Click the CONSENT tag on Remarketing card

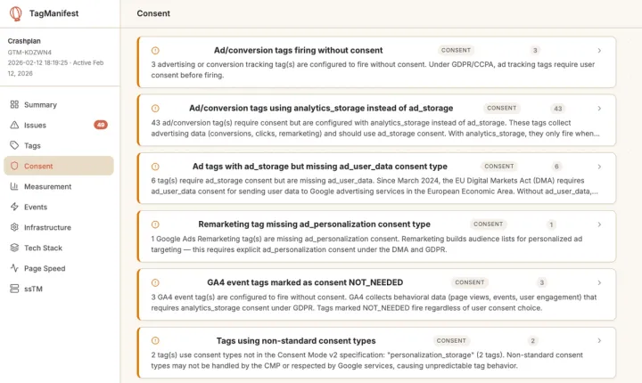488,224
